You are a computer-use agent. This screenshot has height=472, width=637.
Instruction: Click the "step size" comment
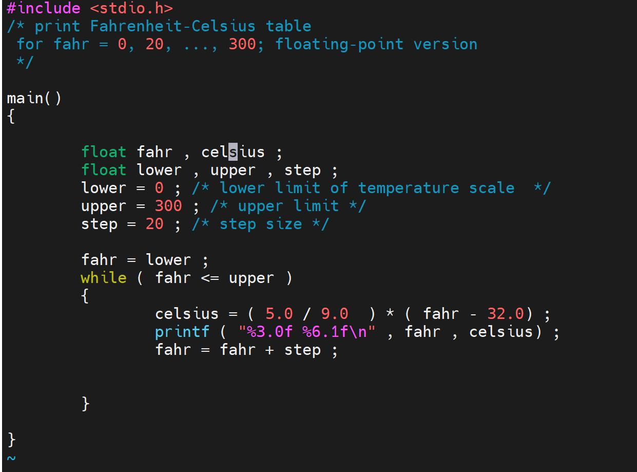(260, 224)
